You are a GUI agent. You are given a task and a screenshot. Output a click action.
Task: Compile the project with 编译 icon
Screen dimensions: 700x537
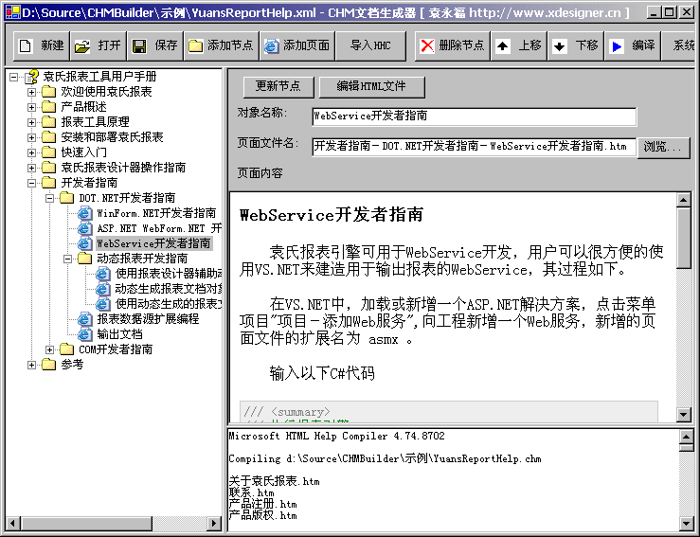click(617, 45)
